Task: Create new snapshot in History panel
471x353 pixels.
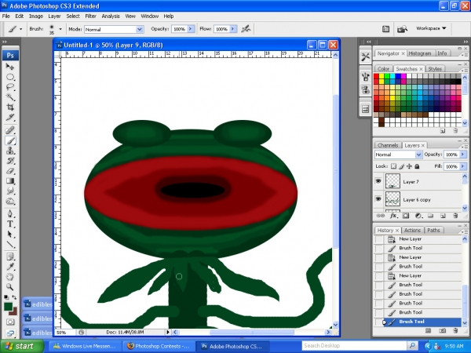Action: click(x=443, y=331)
